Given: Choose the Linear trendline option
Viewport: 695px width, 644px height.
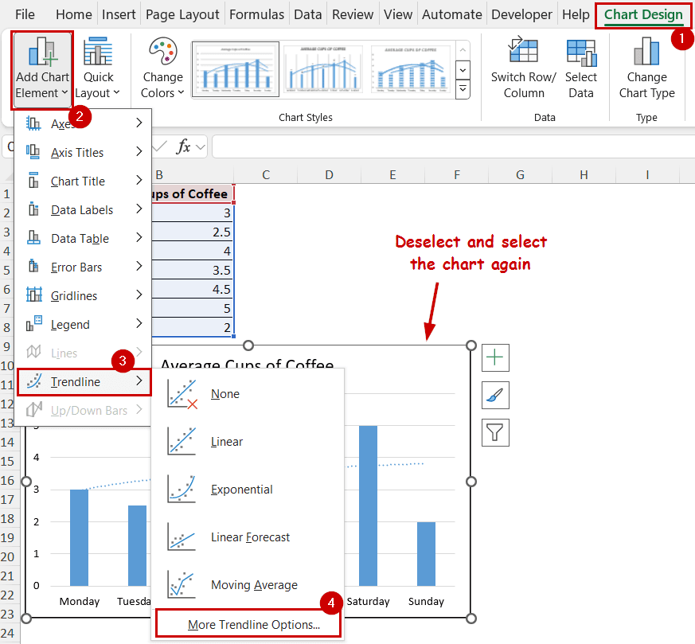Looking at the screenshot, I should [248, 442].
